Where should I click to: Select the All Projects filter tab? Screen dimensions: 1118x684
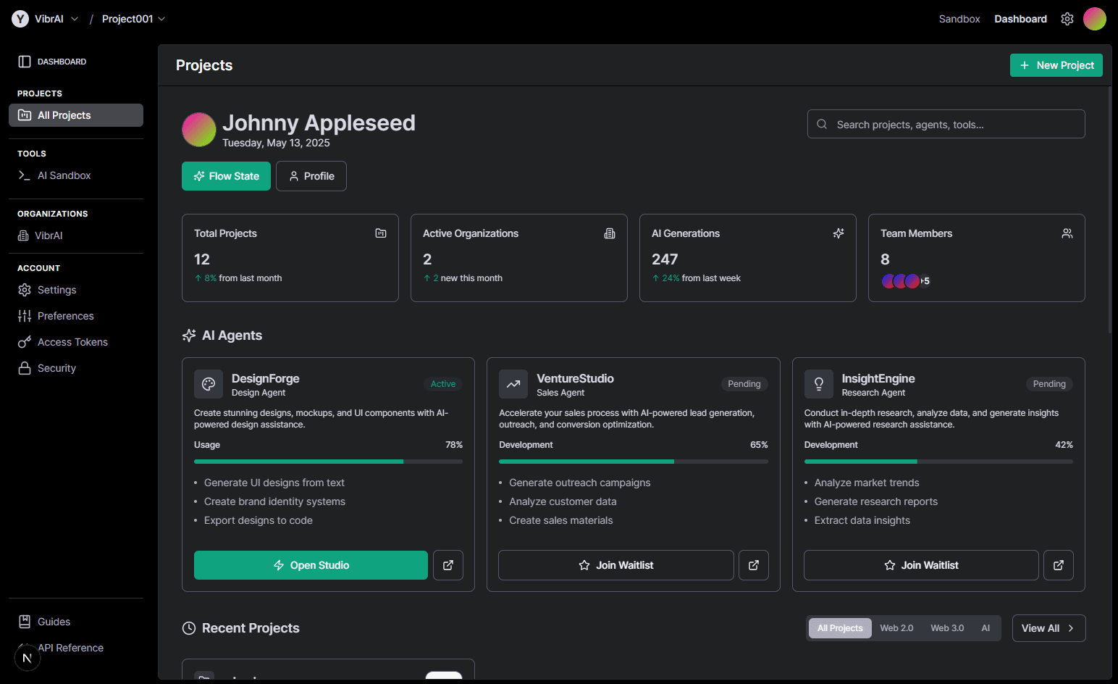840,628
